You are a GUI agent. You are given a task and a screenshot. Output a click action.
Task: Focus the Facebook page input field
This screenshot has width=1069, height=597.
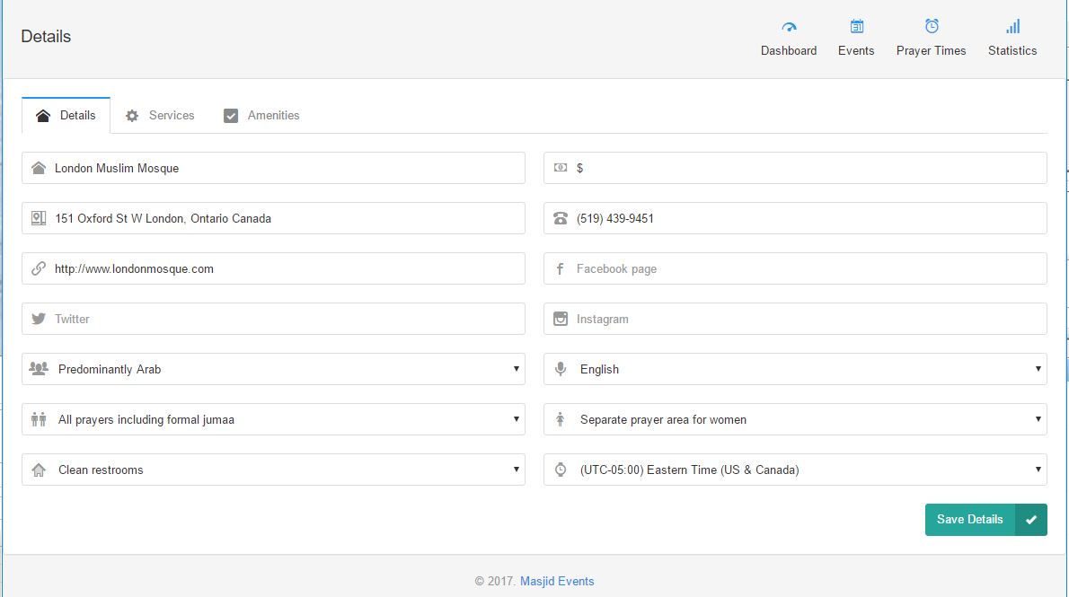coord(795,268)
